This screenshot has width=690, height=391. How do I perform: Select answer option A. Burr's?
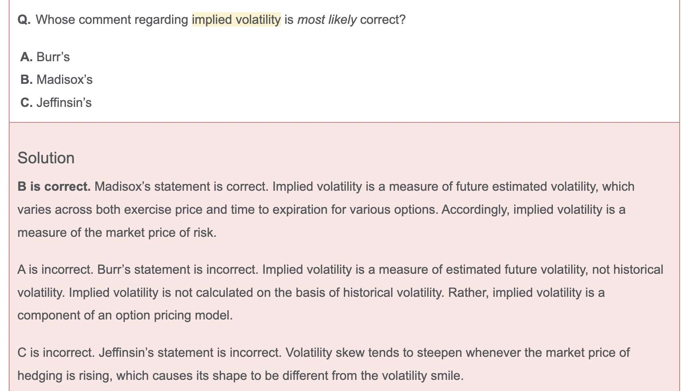tap(45, 57)
